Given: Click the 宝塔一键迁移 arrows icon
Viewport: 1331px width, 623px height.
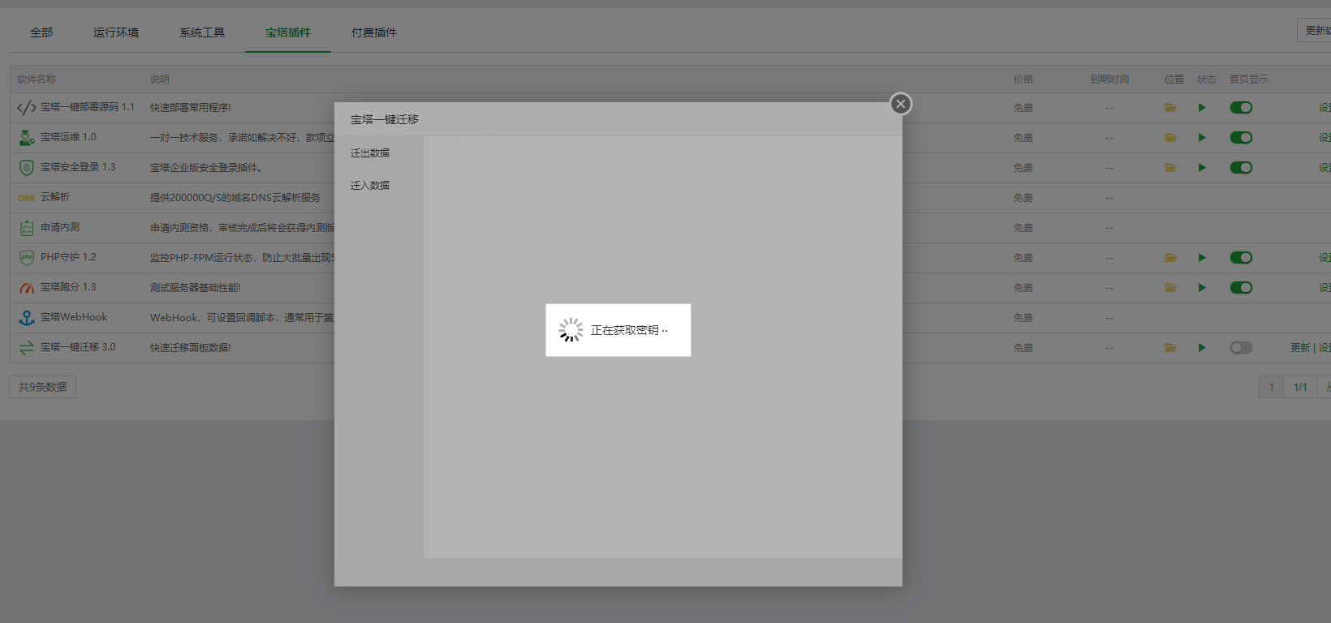Looking at the screenshot, I should [27, 348].
